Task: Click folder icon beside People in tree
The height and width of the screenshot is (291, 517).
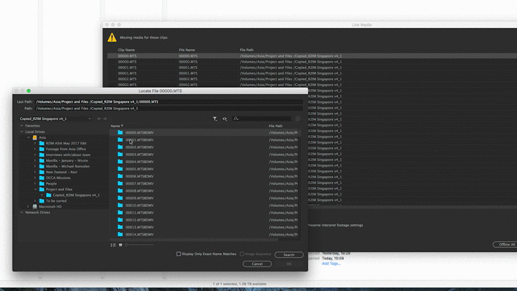Action: [42, 183]
